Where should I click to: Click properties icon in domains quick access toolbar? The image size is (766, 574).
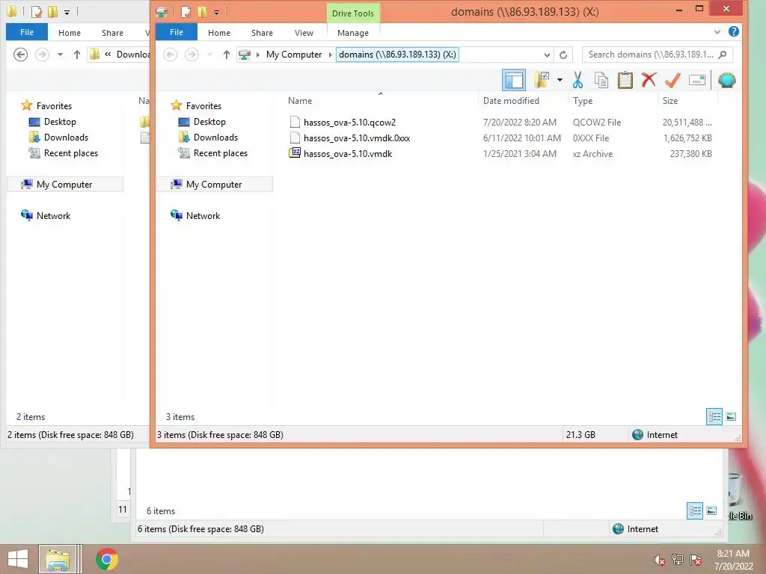(186, 11)
